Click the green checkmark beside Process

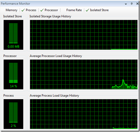23,10
